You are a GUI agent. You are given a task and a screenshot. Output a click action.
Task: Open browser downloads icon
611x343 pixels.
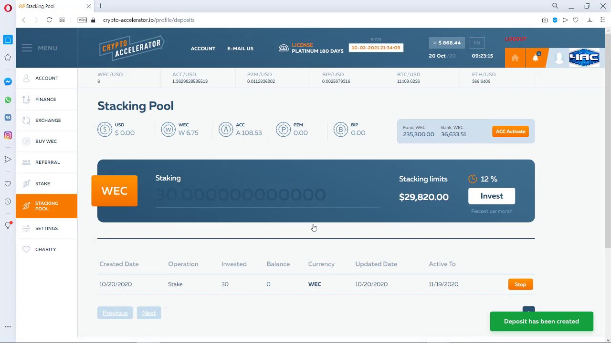590,20
